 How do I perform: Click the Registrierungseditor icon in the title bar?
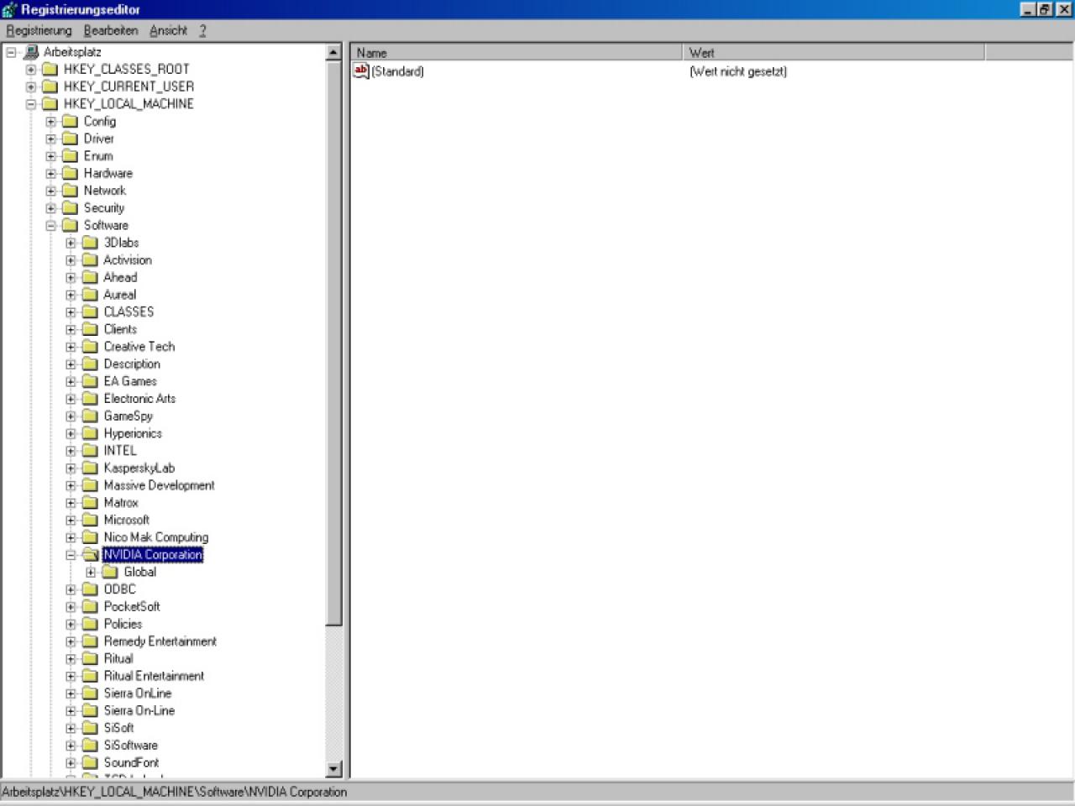[x=9, y=9]
